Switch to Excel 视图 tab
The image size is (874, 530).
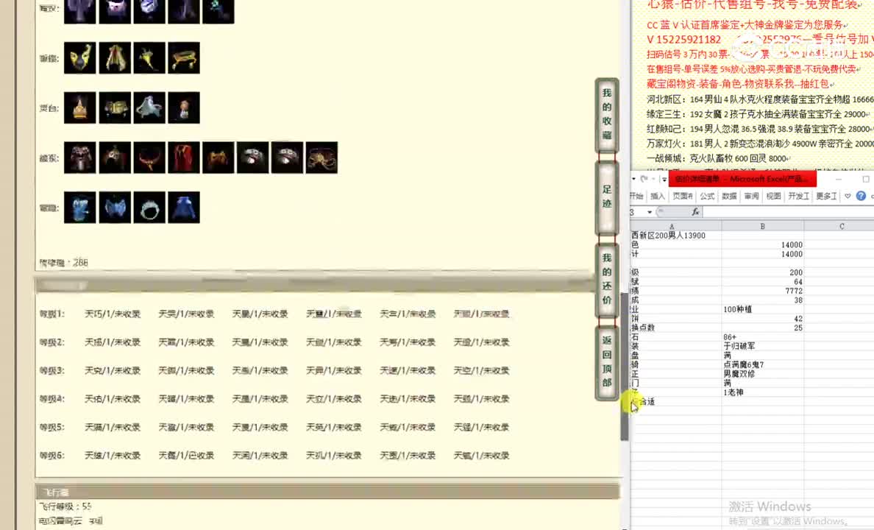774,196
